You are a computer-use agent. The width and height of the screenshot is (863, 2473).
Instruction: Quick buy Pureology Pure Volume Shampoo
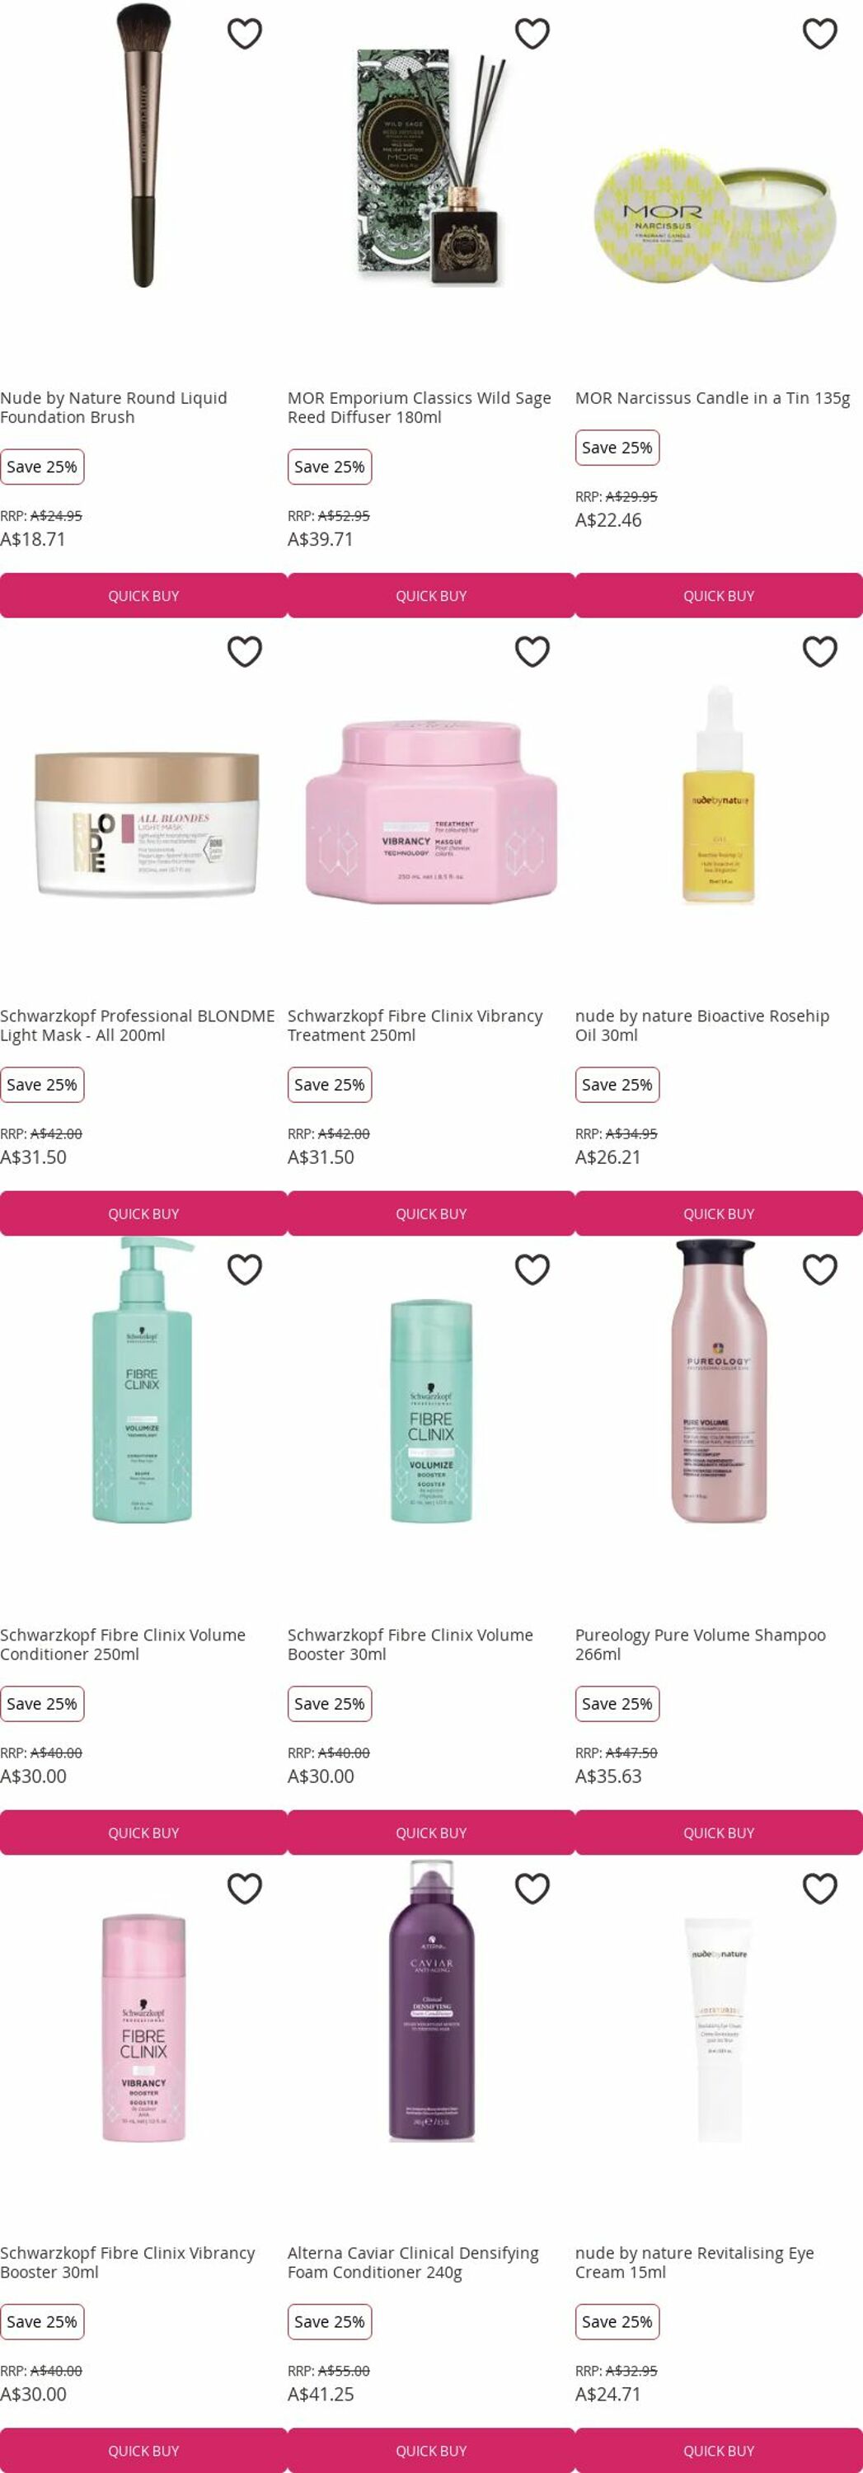click(x=719, y=1832)
